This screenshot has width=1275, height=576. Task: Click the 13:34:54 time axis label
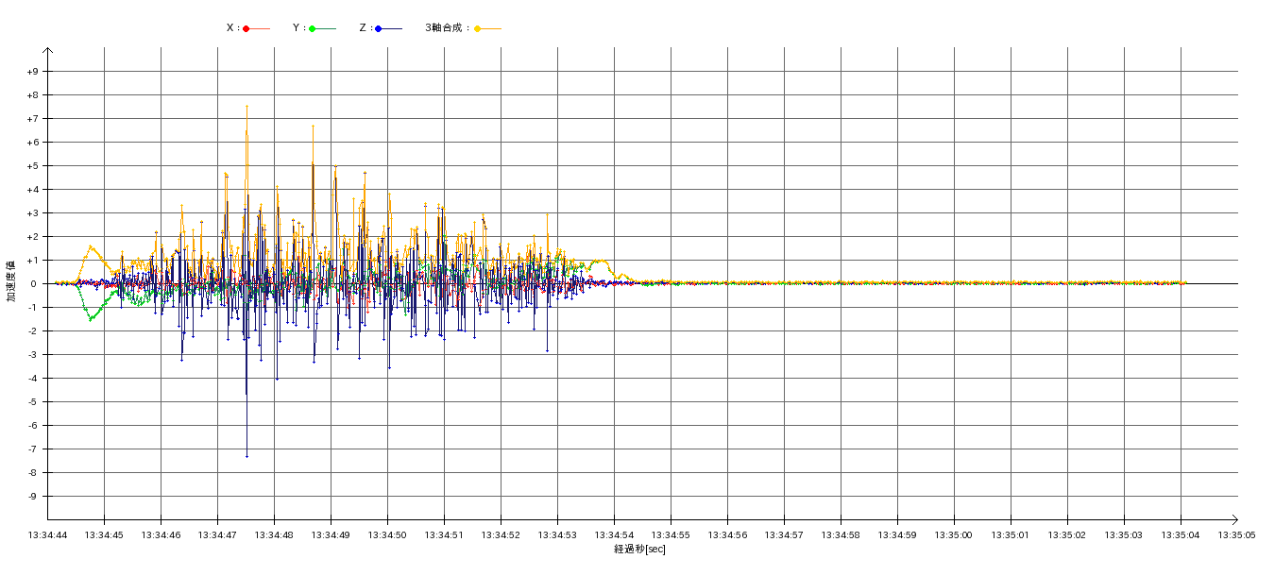point(615,534)
